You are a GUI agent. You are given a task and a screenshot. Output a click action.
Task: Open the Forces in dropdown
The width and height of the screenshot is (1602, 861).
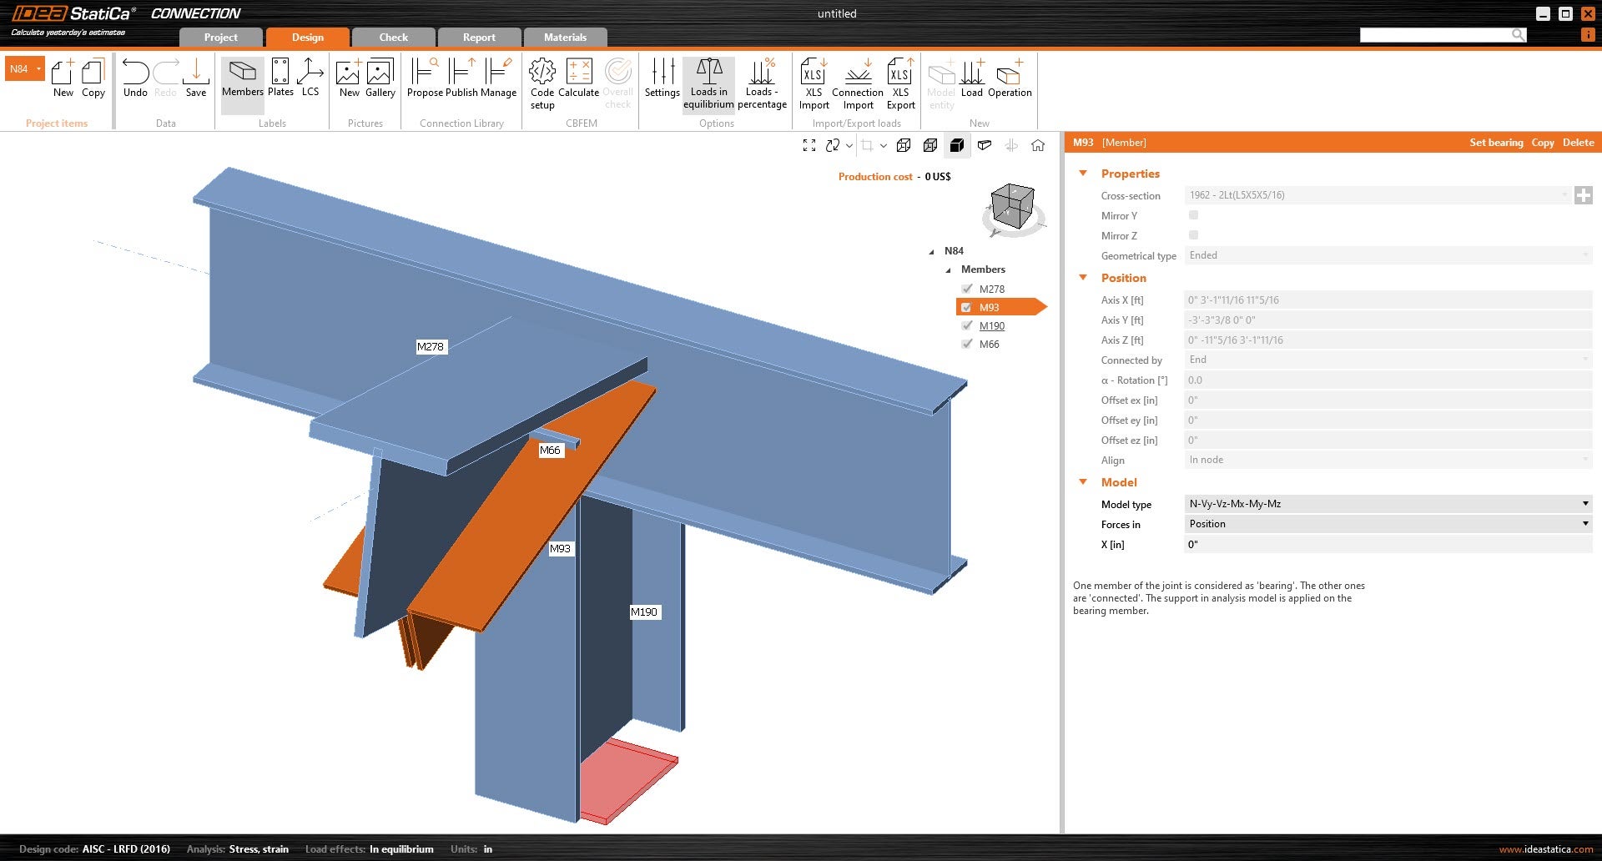(1584, 524)
